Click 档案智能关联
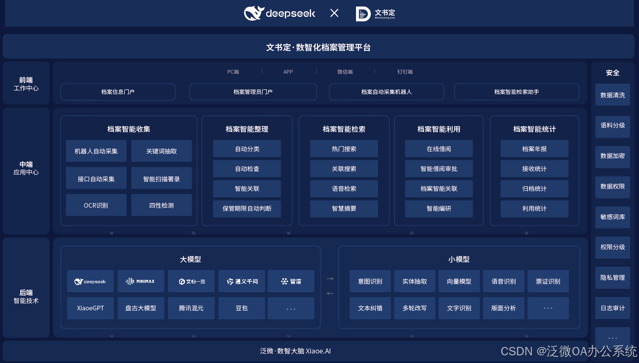Viewport: 639px width, 363px height. [439, 189]
